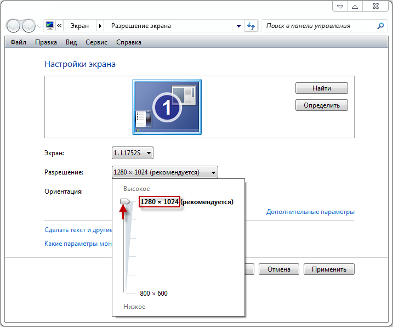Image resolution: width=393 pixels, height=327 pixels.
Task: Select Разрешение экрана breadcrumb
Action: point(141,26)
